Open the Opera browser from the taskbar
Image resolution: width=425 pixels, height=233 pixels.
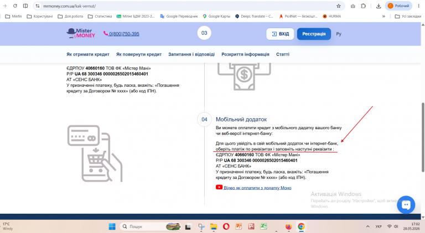(x=226, y=226)
